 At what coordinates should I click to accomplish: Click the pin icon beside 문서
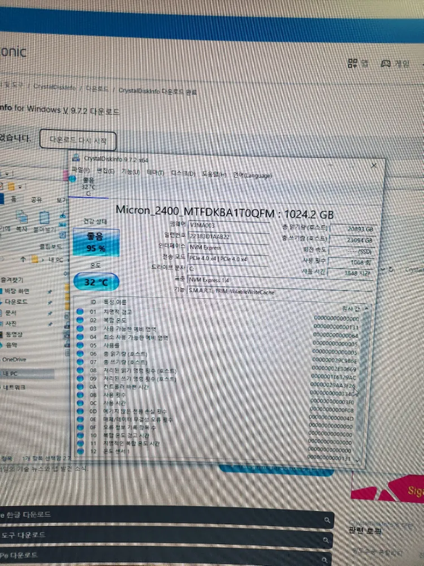[x=50, y=314]
